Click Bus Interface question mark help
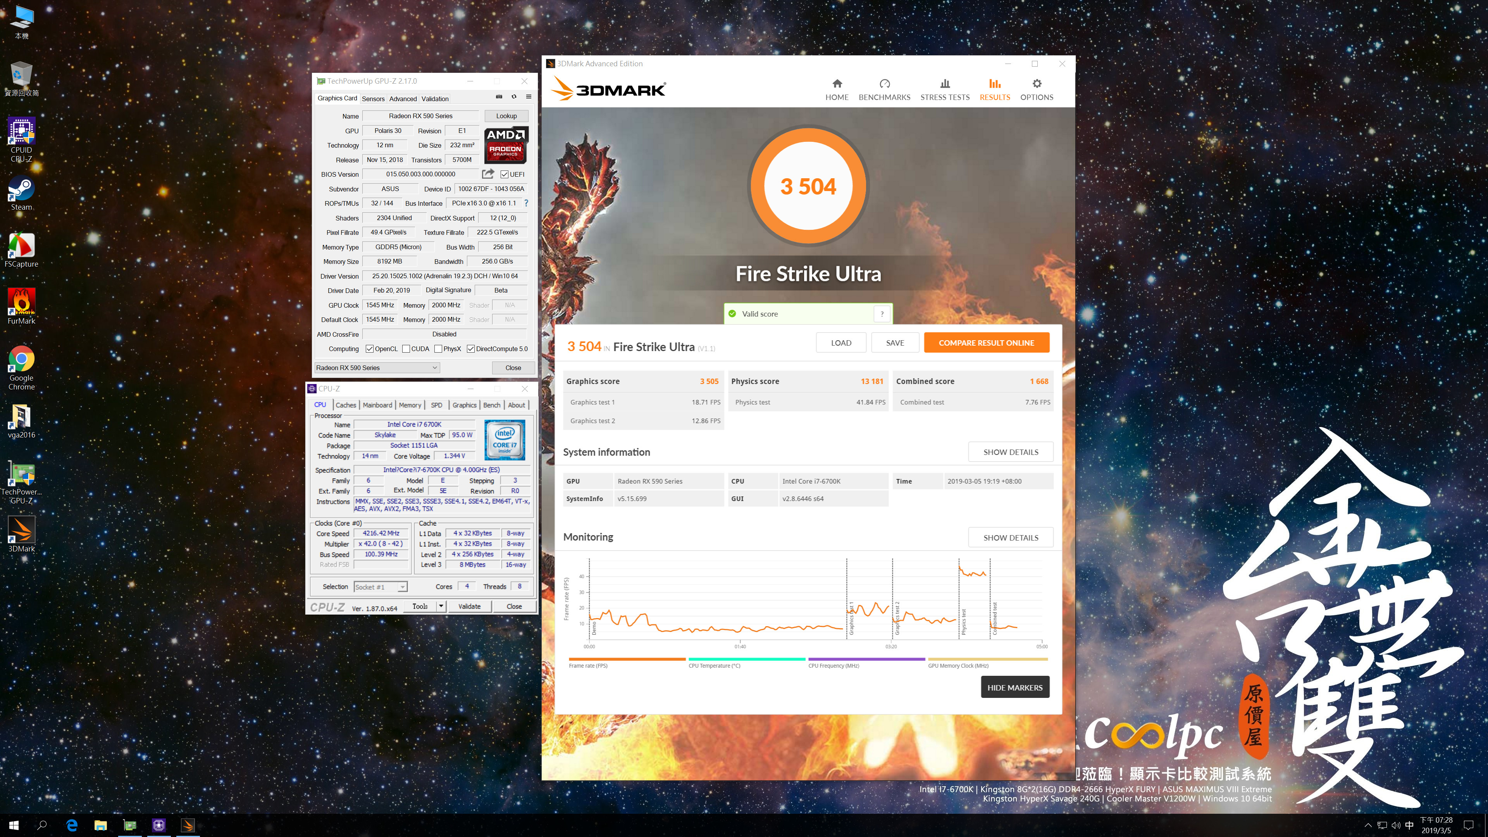Viewport: 1488px width, 837px height. pyautogui.click(x=526, y=203)
